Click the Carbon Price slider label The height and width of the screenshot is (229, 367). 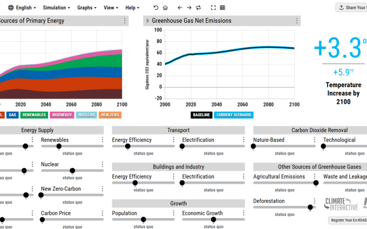[x=56, y=213]
